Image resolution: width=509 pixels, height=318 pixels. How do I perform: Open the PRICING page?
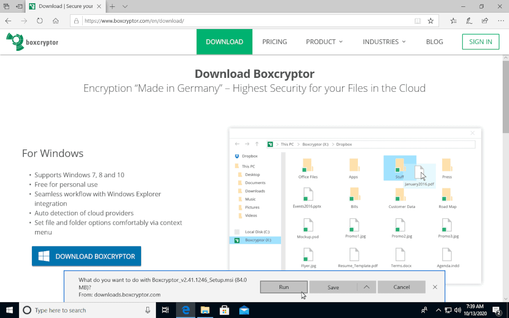pyautogui.click(x=275, y=41)
